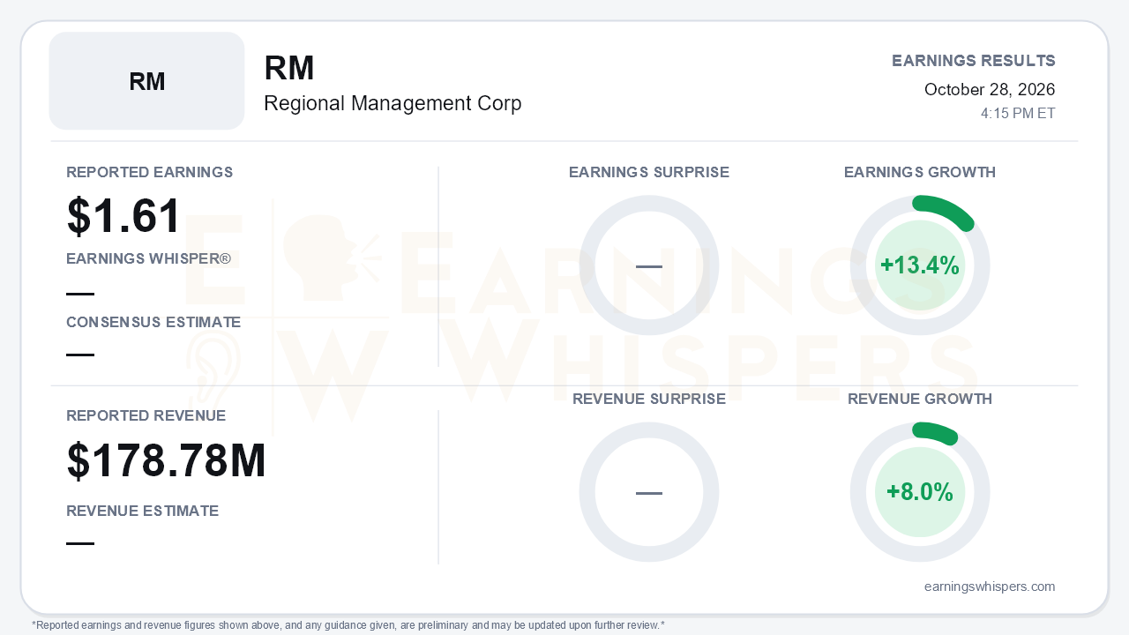Click the CONSENSUS ESTIMATE label

pos(153,322)
